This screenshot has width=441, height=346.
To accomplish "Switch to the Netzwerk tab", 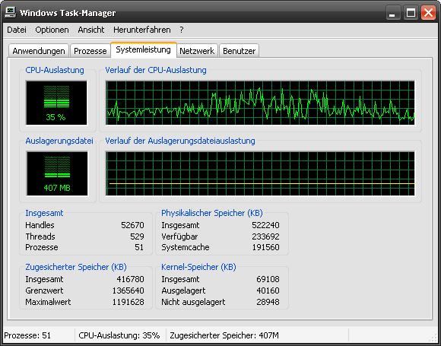I will click(197, 51).
